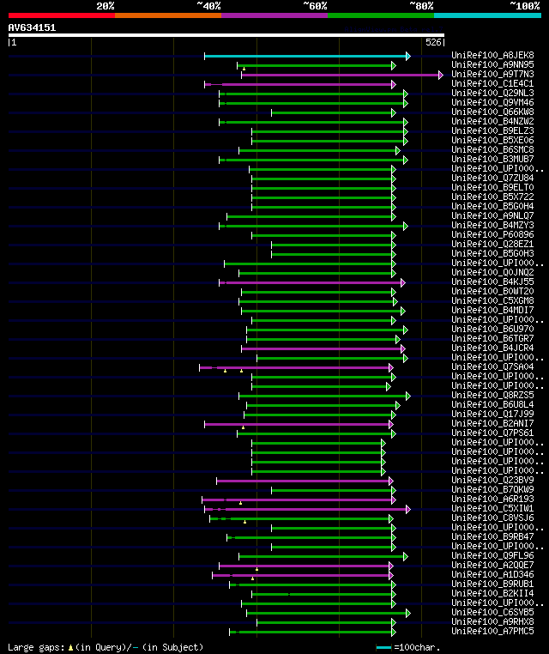Viewport: 549px width, 654px height.
Task: View the UniRef100_B5G0H3 record
Action: click(x=492, y=253)
